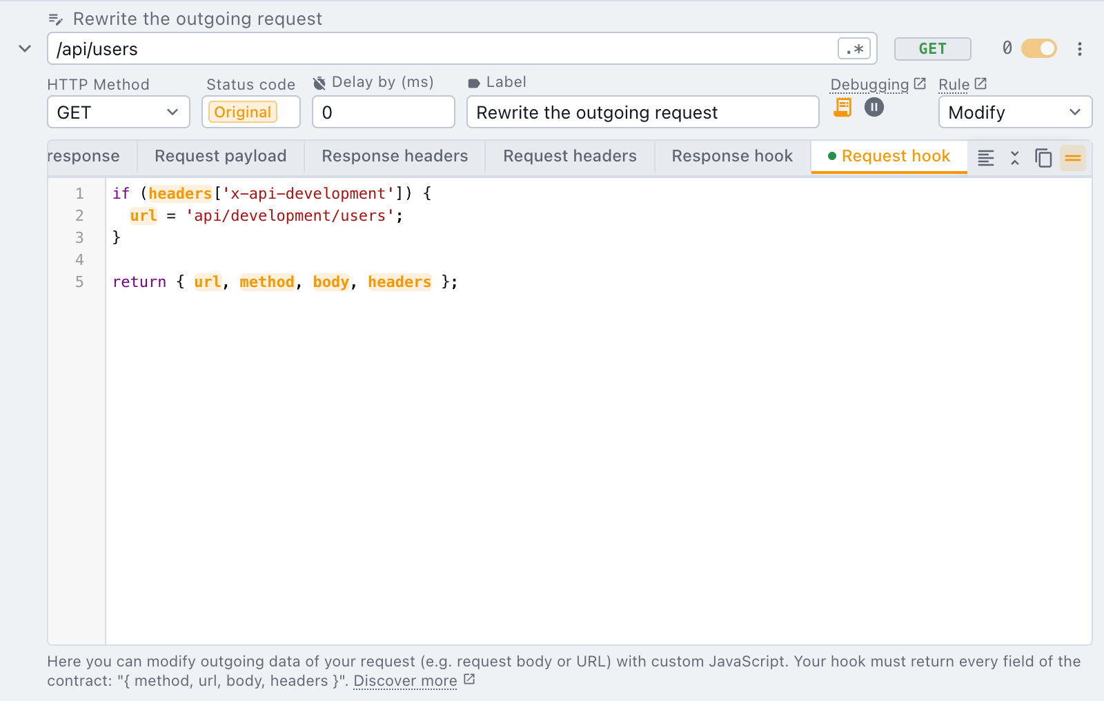
Task: Click the format code icon
Action: tap(986, 158)
